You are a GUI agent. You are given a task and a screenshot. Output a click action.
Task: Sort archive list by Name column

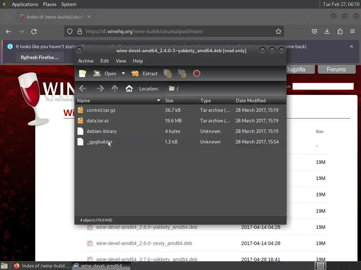(x=119, y=101)
